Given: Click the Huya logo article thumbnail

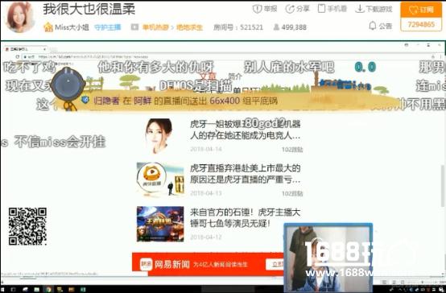Looking at the screenshot, I should click(160, 180).
